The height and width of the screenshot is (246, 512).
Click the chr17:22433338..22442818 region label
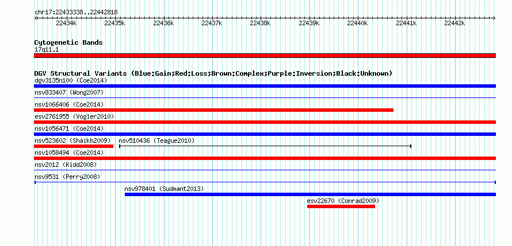pos(76,12)
